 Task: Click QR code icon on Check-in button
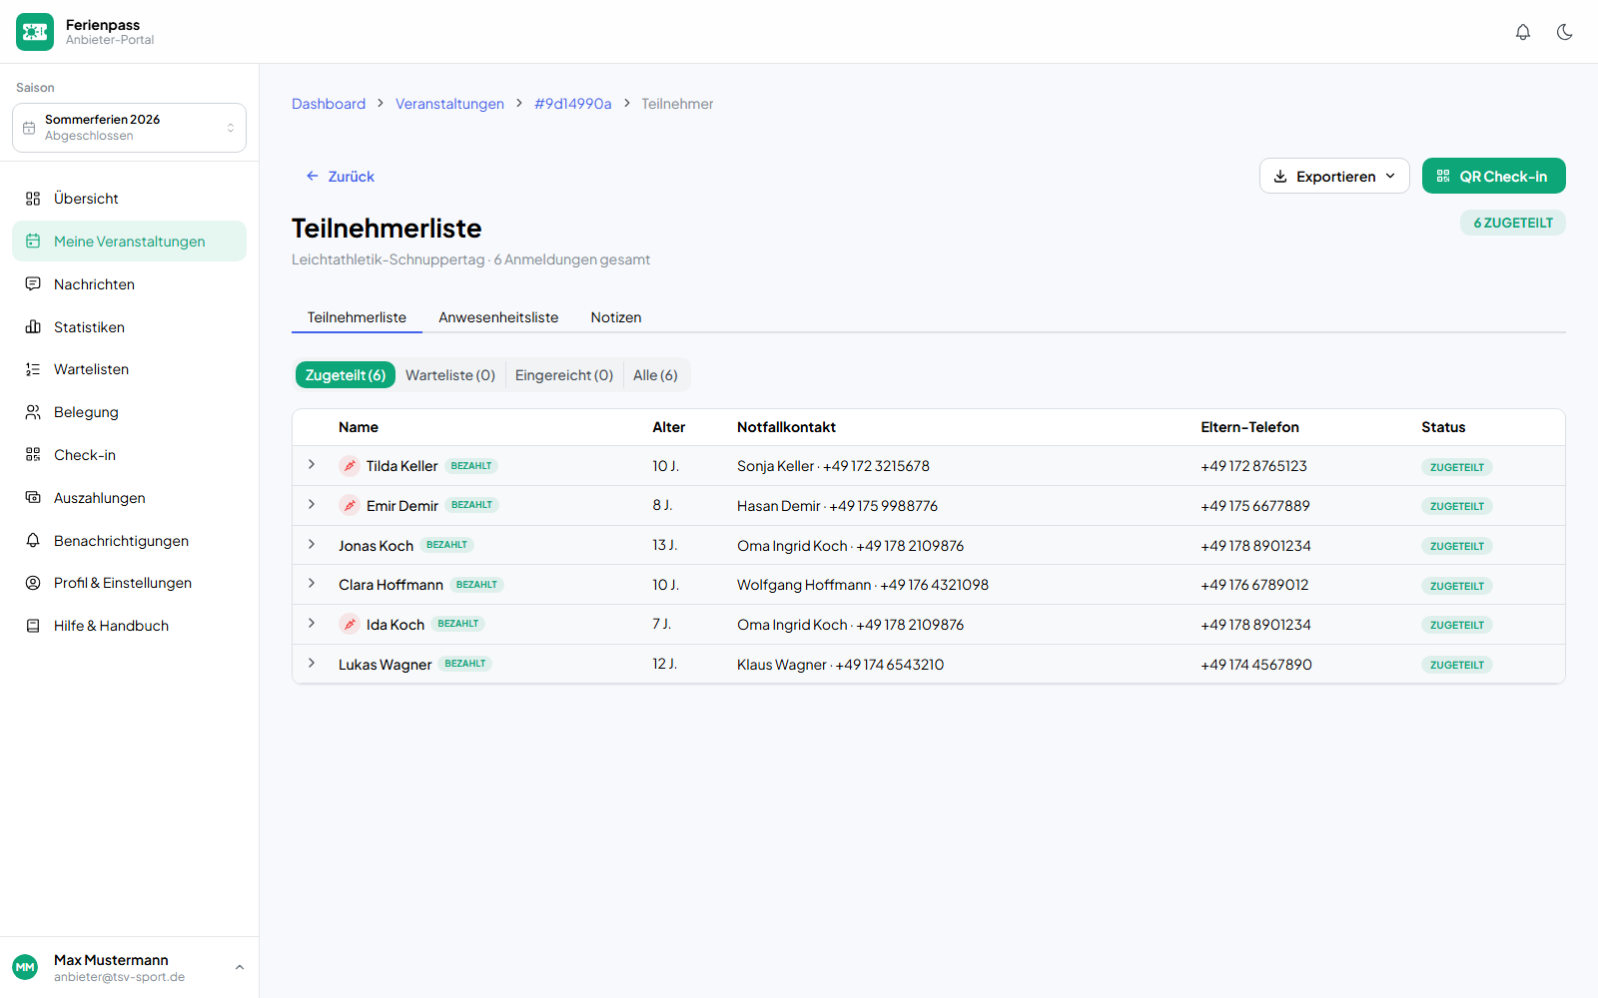click(1443, 176)
